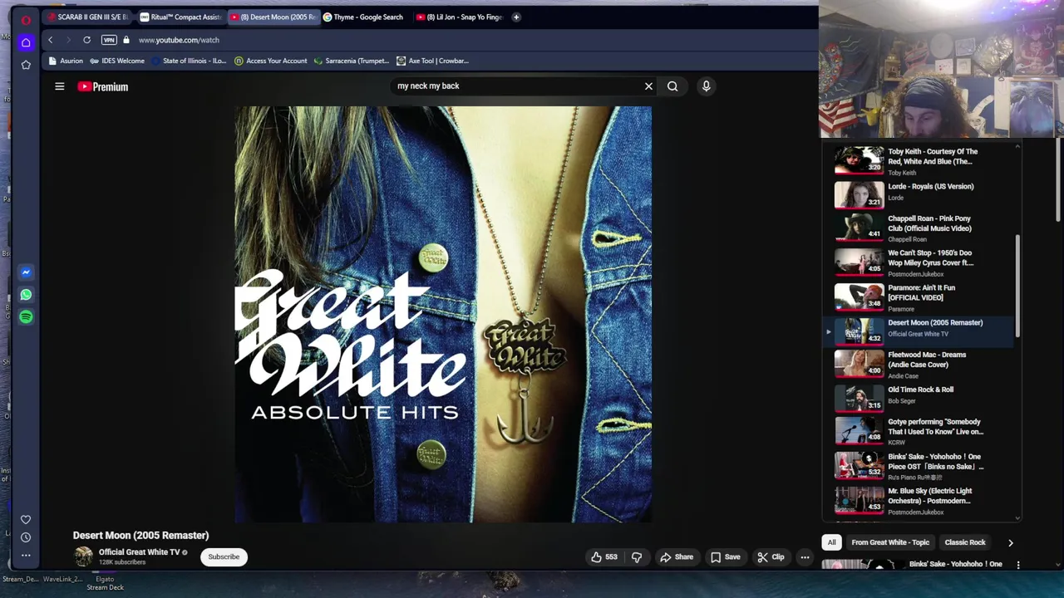Open Spotify in the Opera sidebar
Viewport: 1064px width, 598px height.
tap(26, 317)
